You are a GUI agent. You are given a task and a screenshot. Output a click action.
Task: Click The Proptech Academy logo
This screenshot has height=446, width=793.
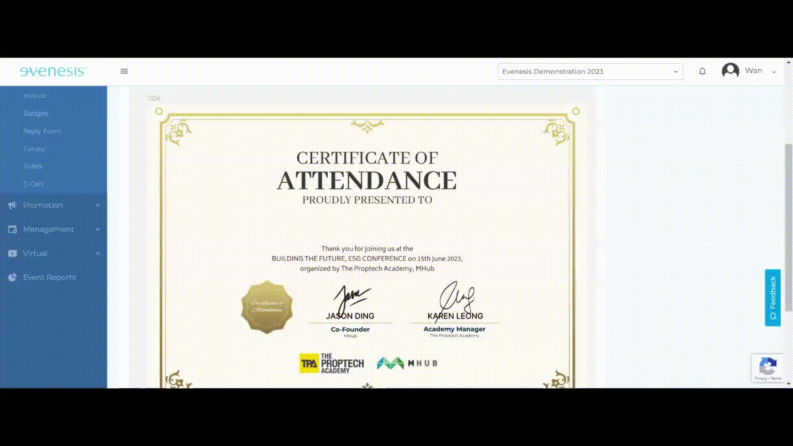[x=331, y=363]
